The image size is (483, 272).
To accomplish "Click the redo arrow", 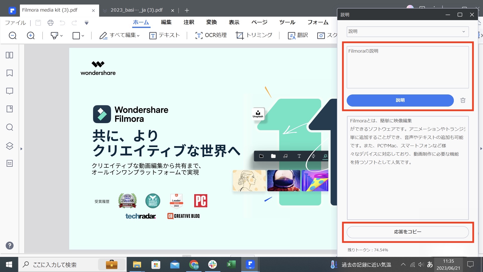I will [74, 23].
